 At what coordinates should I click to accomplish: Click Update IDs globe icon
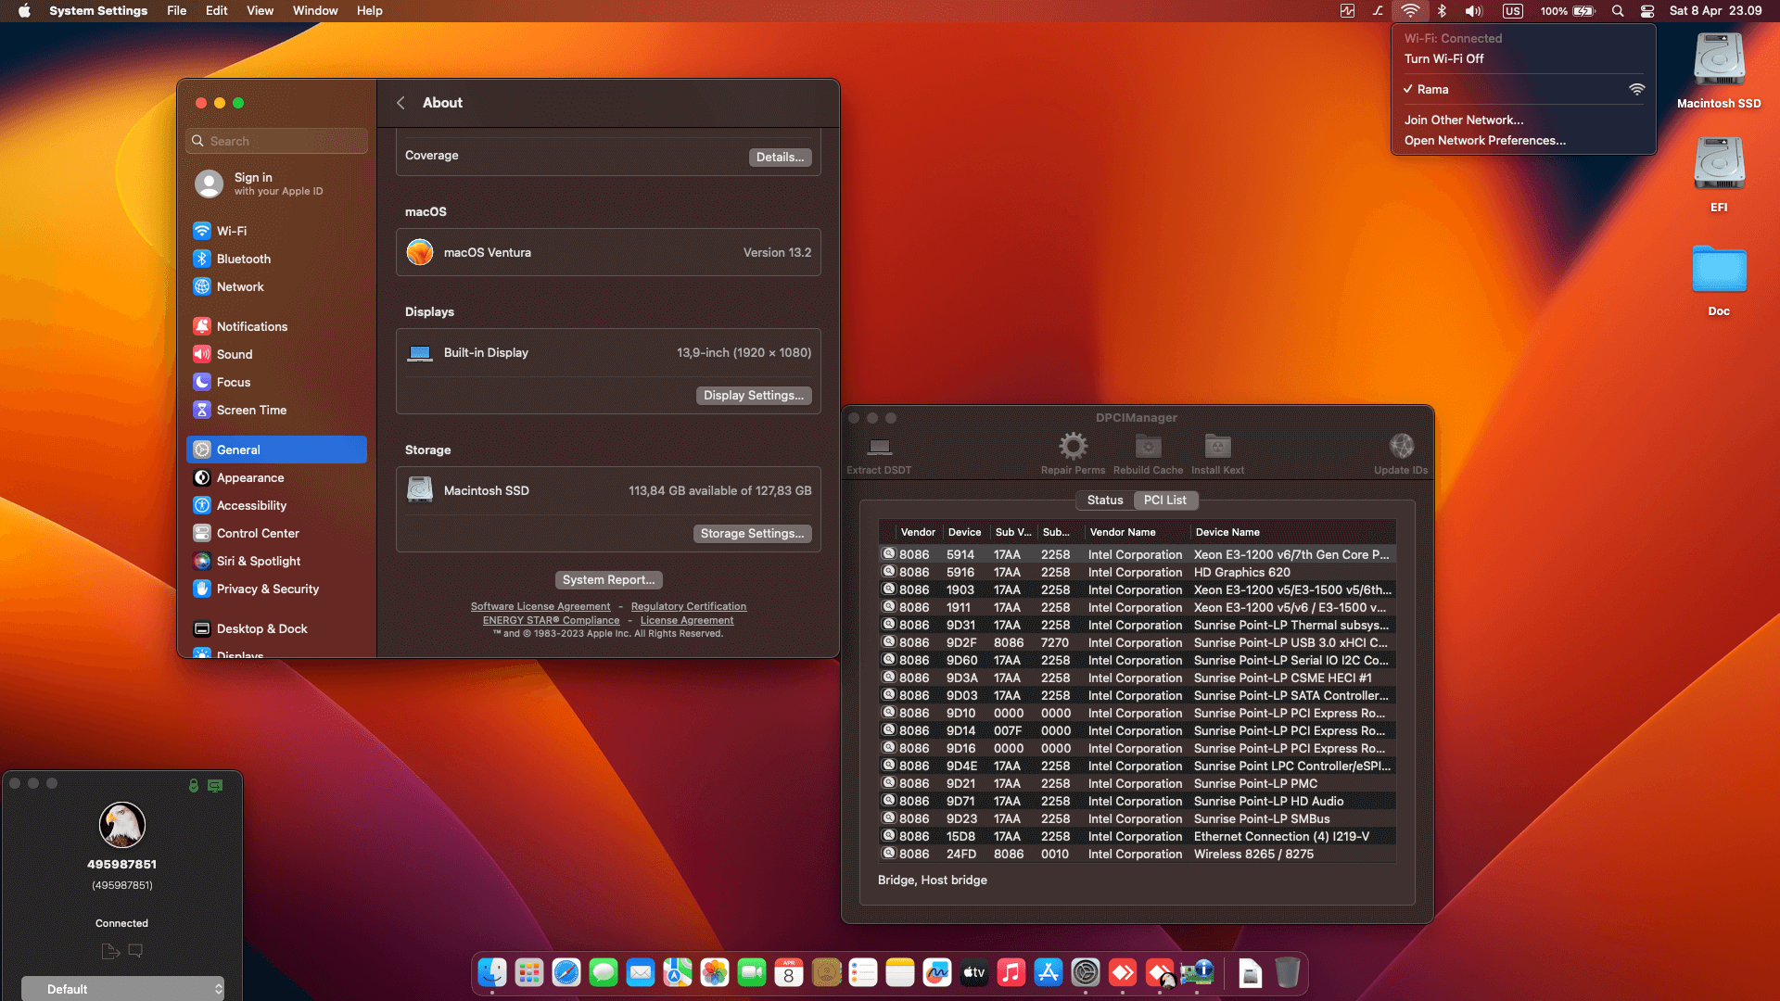pos(1401,447)
